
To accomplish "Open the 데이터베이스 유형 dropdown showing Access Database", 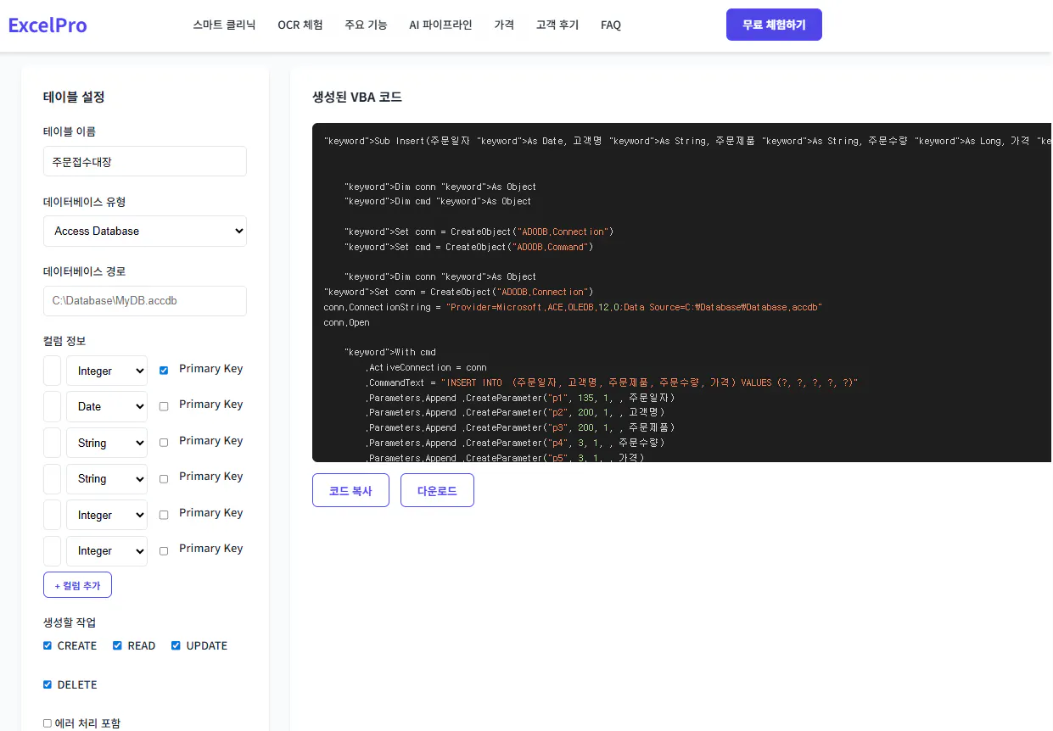I will click(x=145, y=231).
